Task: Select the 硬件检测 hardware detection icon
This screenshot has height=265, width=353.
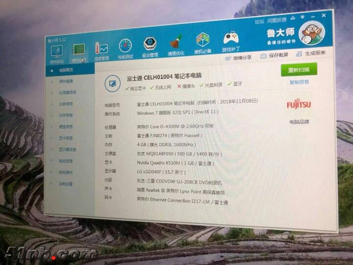Action: pyautogui.click(x=78, y=51)
